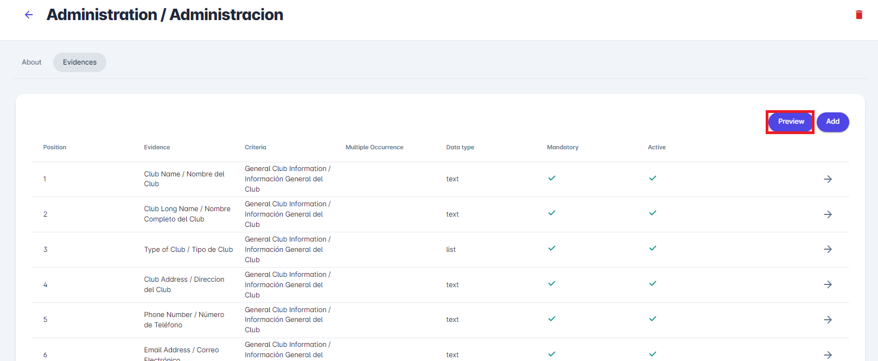This screenshot has width=878, height=361.
Task: Open Email Address row arrow
Action: click(x=828, y=354)
